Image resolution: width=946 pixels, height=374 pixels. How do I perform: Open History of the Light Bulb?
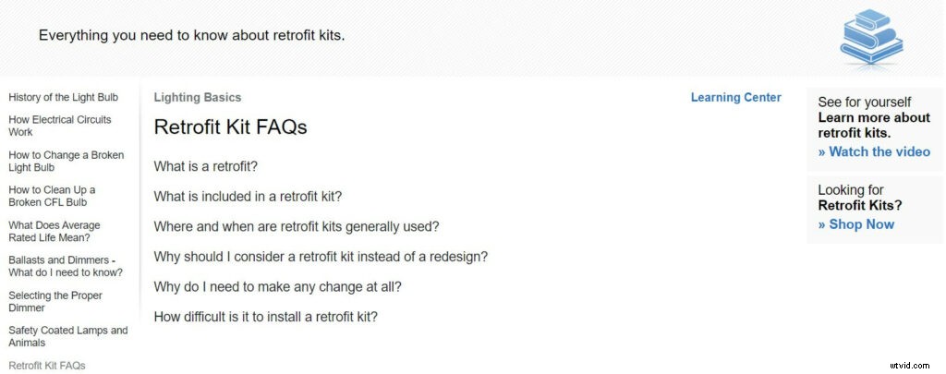63,97
